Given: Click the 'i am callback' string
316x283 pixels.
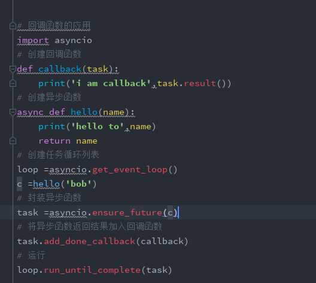Looking at the screenshot, I should tap(111, 83).
